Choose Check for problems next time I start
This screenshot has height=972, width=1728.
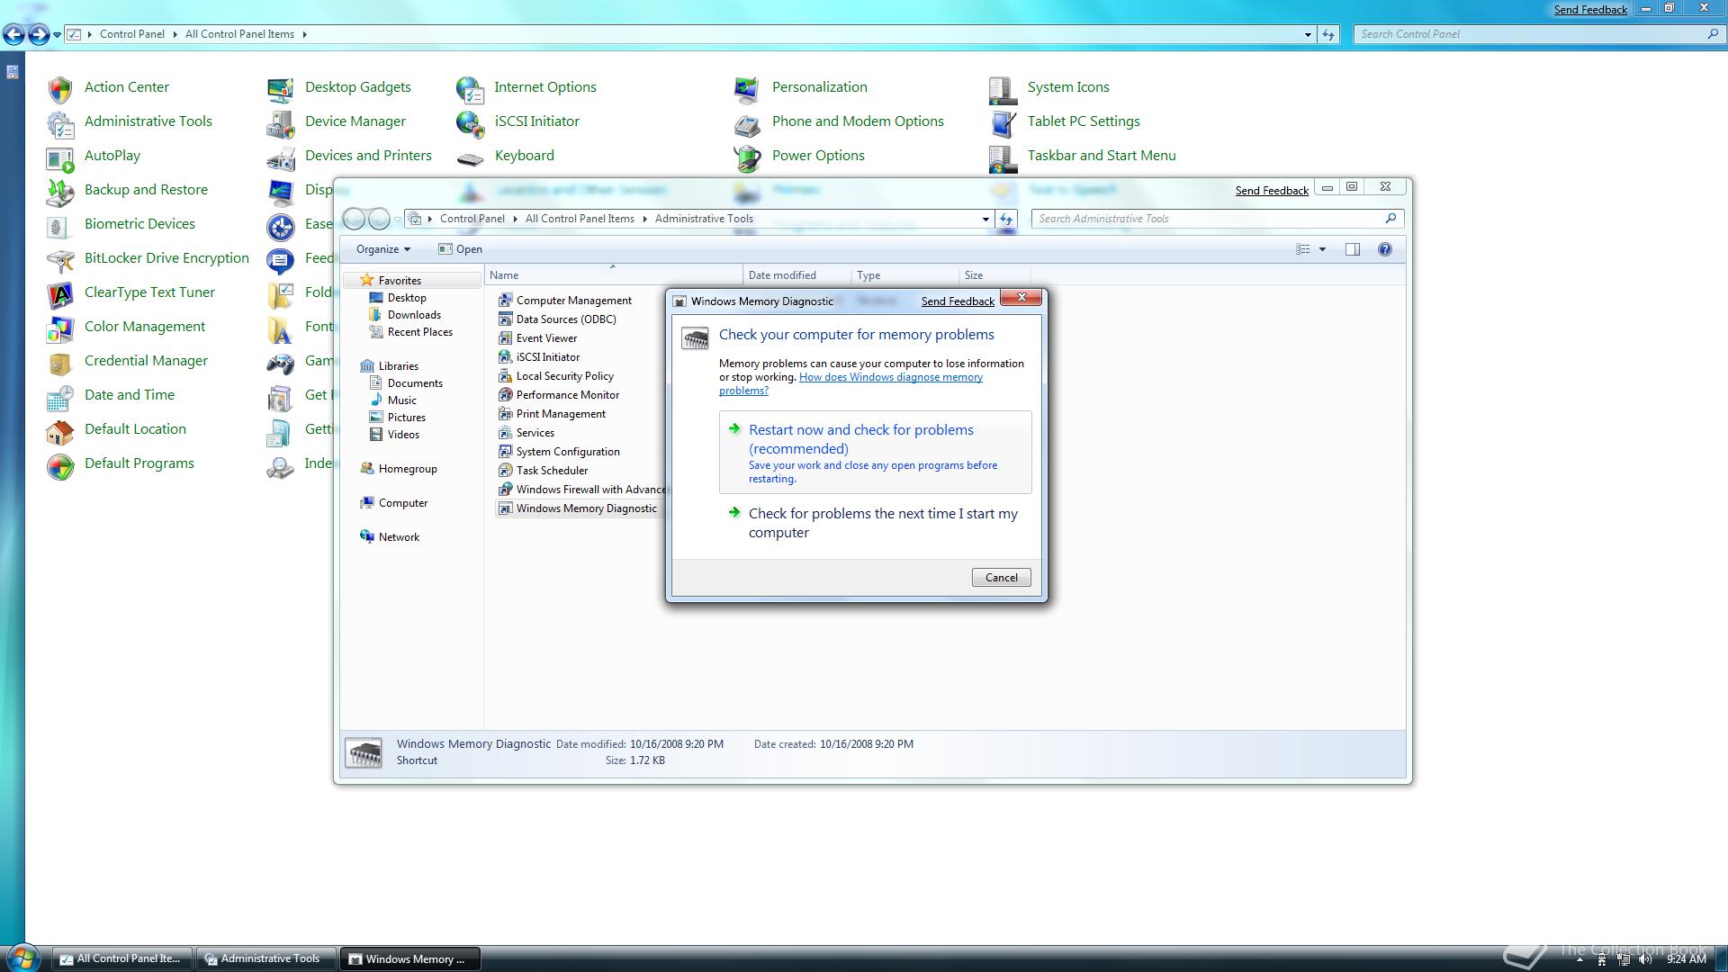[x=875, y=523]
